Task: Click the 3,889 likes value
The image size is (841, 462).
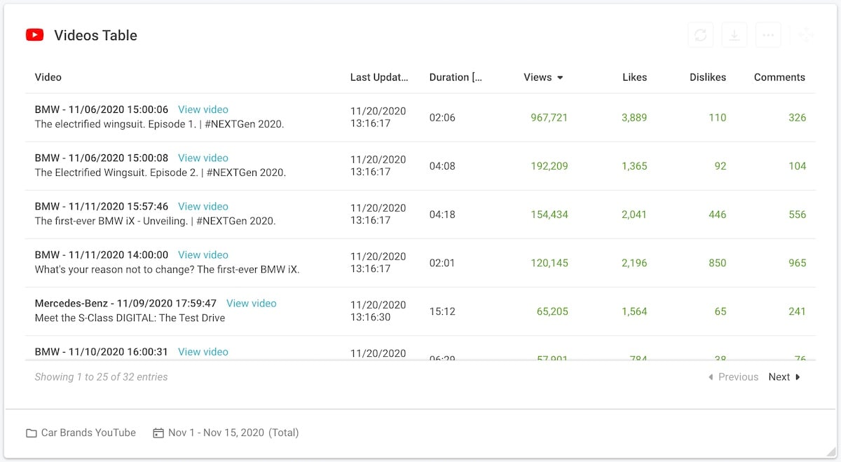Action: point(634,117)
